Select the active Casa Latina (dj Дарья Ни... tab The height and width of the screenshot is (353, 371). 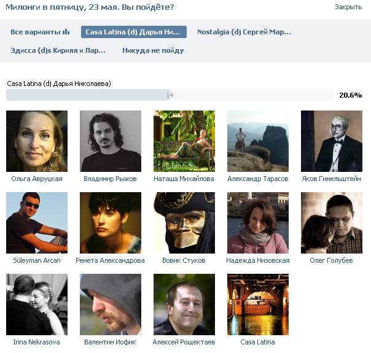tap(134, 32)
